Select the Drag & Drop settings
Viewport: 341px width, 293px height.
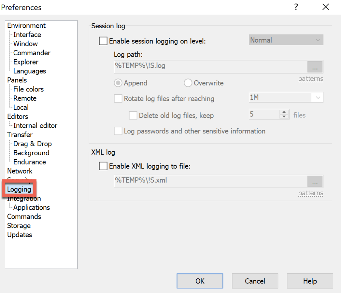[32, 144]
